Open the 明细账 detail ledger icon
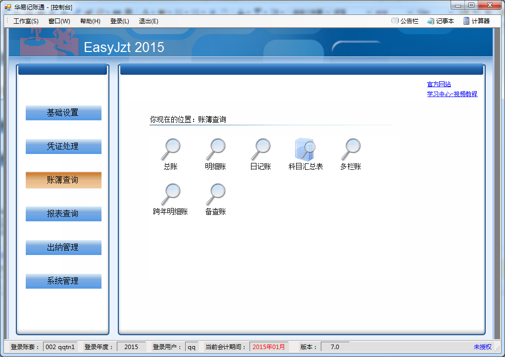This screenshot has width=505, height=357. [x=216, y=149]
